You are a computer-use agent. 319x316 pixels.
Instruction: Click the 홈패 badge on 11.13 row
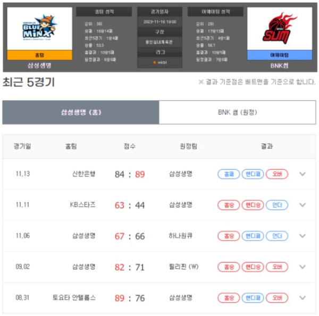229,174
